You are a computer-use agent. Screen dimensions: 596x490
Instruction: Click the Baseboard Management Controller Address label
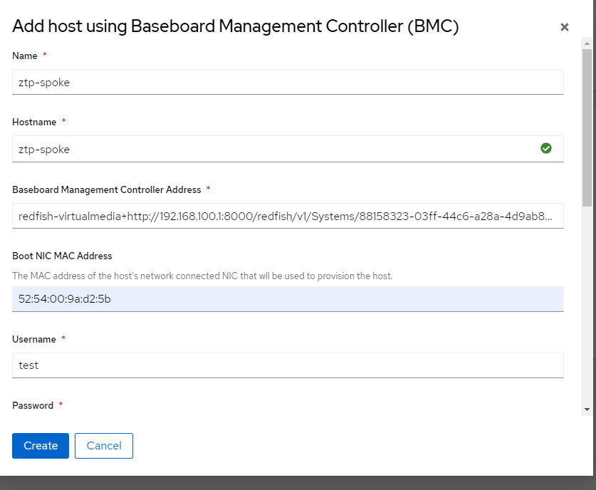107,189
